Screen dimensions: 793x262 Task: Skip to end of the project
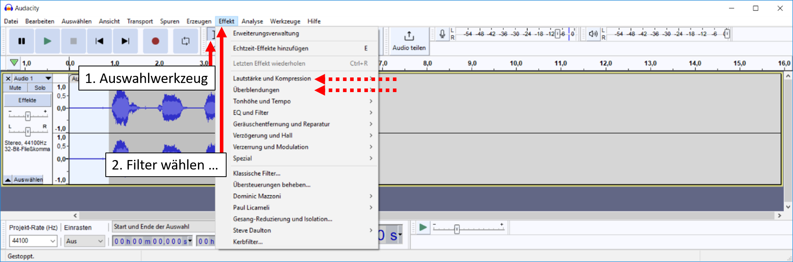click(x=125, y=41)
